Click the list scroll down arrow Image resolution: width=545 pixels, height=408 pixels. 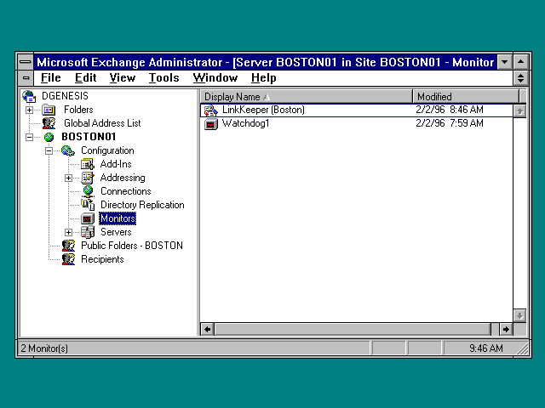click(519, 315)
